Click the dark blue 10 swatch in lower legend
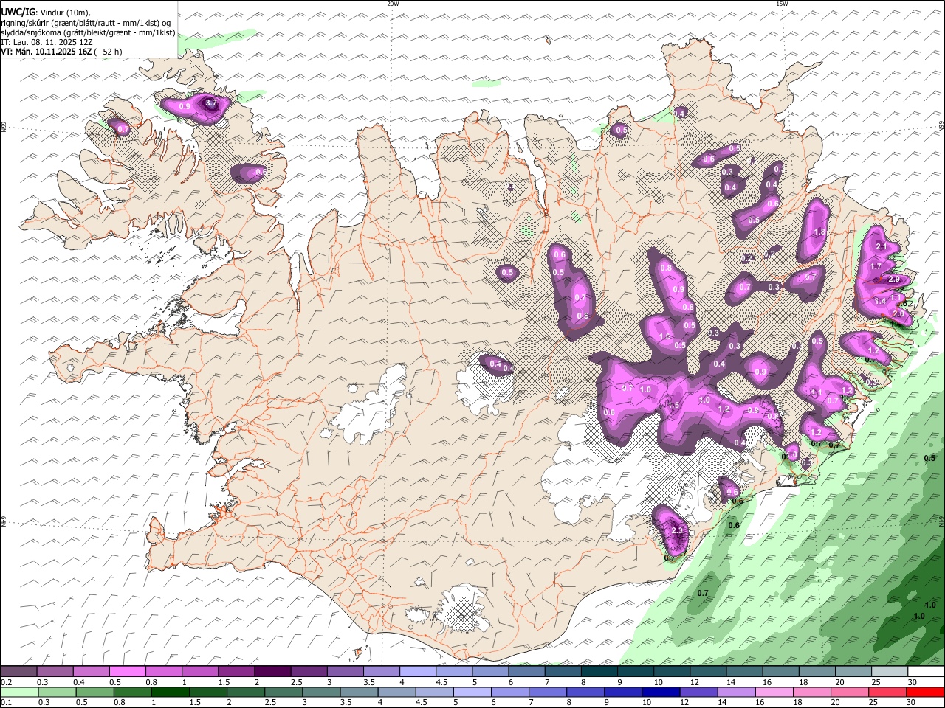The width and height of the screenshot is (945, 708). pos(661,693)
